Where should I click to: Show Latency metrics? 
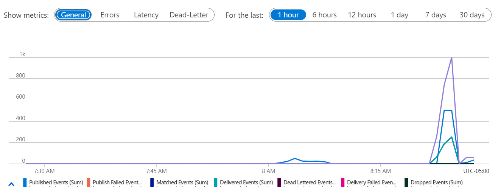tap(146, 15)
